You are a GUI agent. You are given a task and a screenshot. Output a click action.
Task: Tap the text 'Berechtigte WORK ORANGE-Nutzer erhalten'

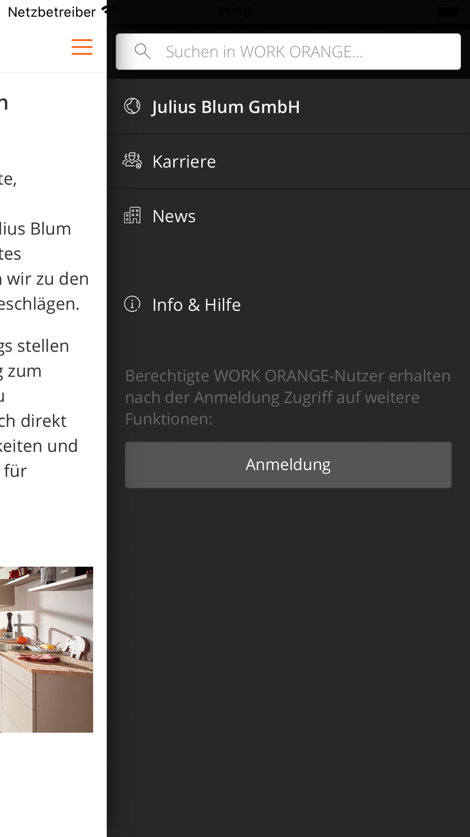pyautogui.click(x=288, y=376)
